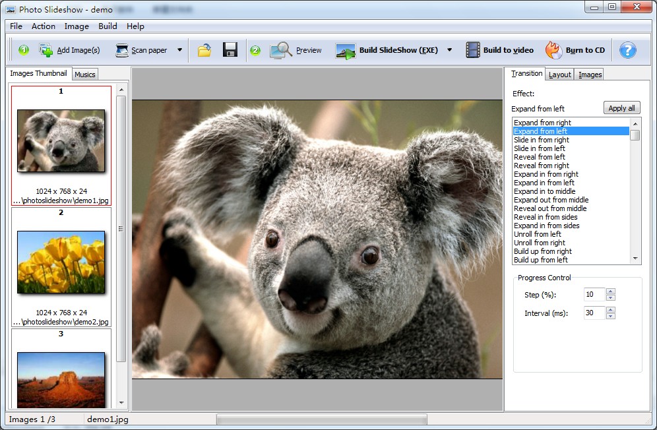Select the yellow tulips thumbnail number 2

(x=61, y=262)
